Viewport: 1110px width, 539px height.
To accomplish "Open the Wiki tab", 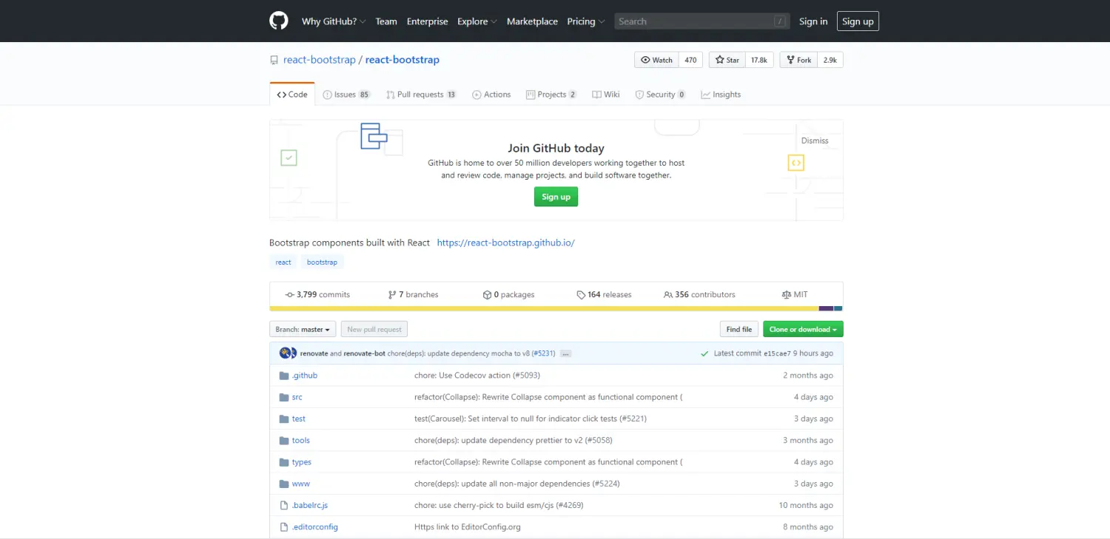I will (x=606, y=95).
